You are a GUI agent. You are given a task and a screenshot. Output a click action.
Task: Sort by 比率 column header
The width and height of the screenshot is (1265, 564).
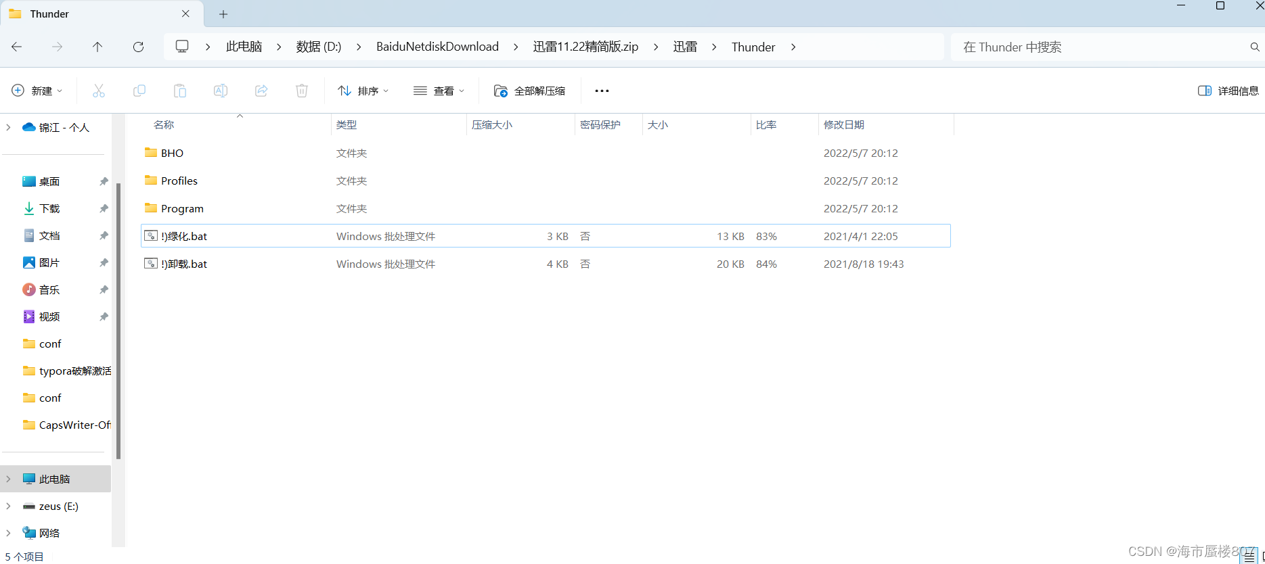(766, 124)
